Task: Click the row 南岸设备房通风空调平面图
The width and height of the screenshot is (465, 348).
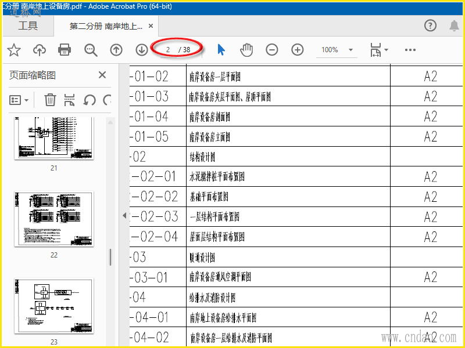Action: [x=288, y=277]
